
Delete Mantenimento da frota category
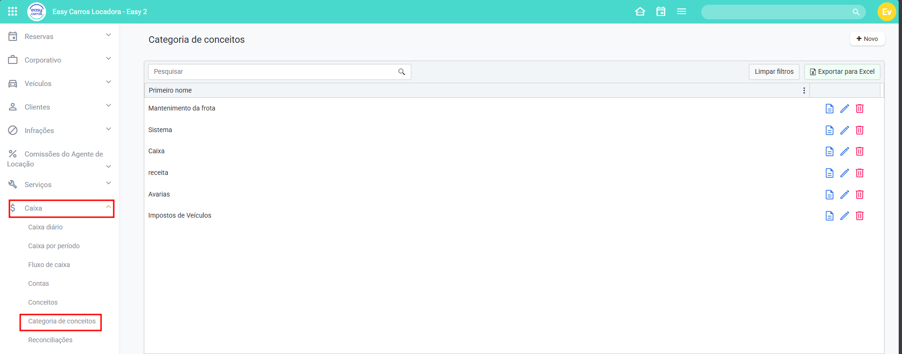click(x=859, y=109)
